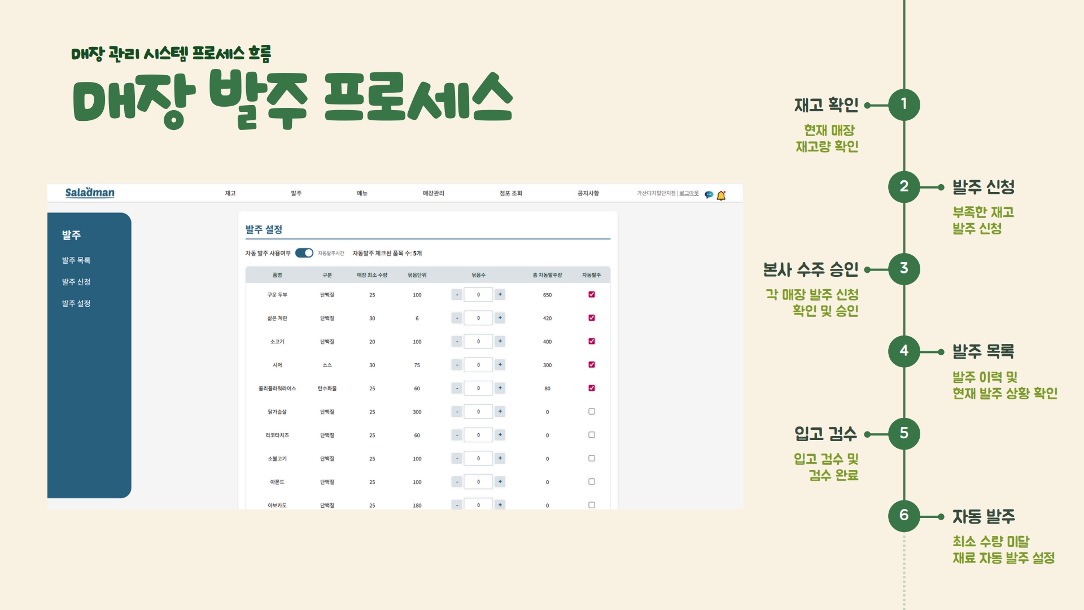The width and height of the screenshot is (1084, 610).
Task: Click the Saladman logo
Action: click(90, 193)
